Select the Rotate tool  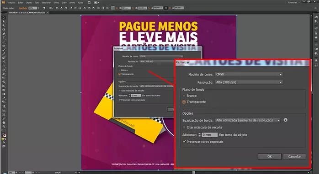tap(4, 66)
